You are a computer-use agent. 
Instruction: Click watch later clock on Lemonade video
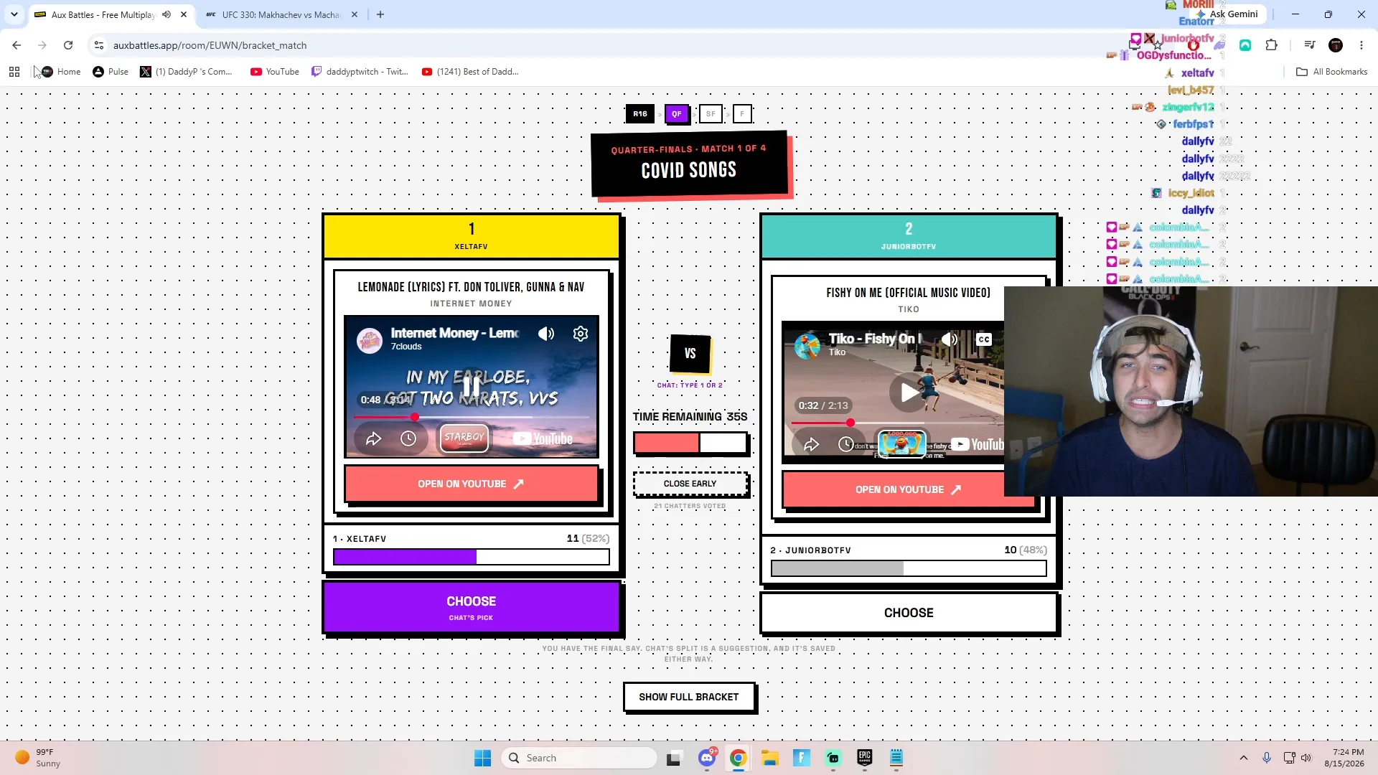pyautogui.click(x=408, y=438)
